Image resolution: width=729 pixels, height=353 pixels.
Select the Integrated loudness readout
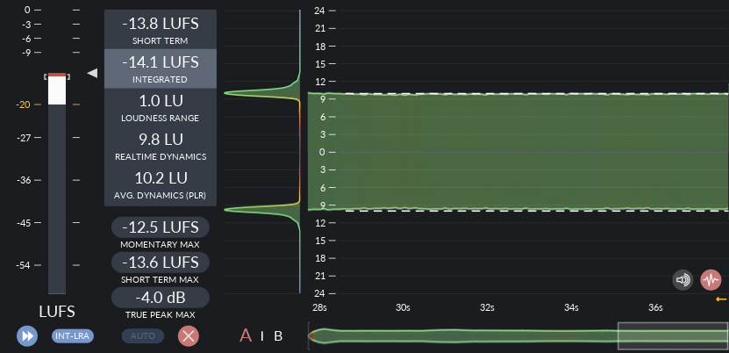point(160,68)
